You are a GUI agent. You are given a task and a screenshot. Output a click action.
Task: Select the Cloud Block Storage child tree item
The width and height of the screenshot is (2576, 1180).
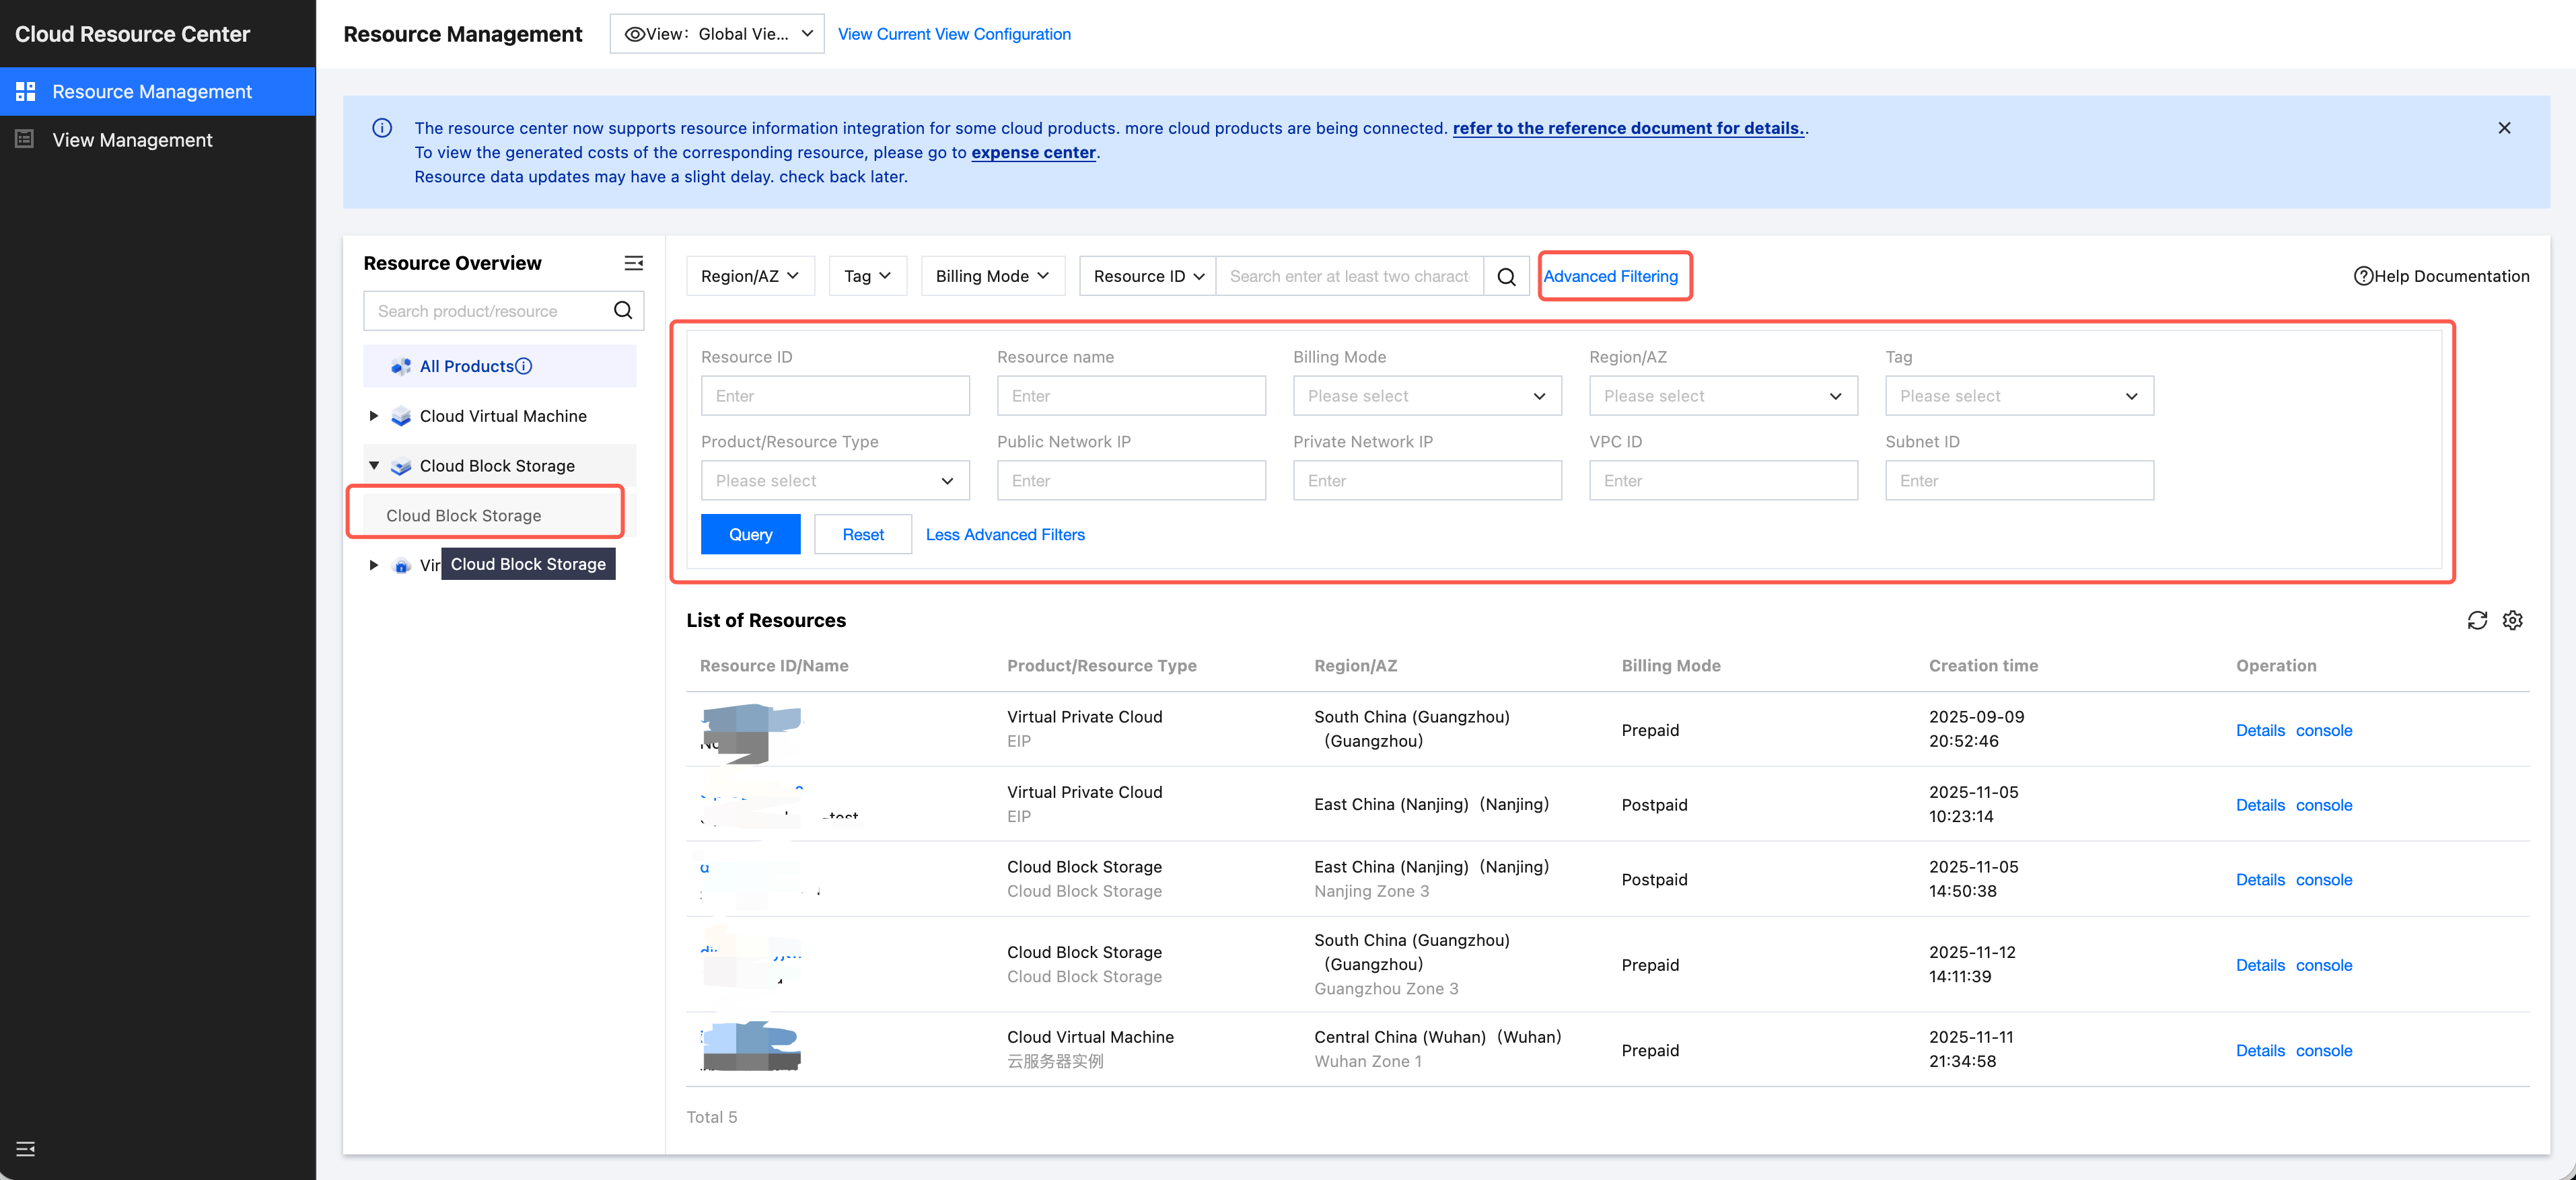464,515
